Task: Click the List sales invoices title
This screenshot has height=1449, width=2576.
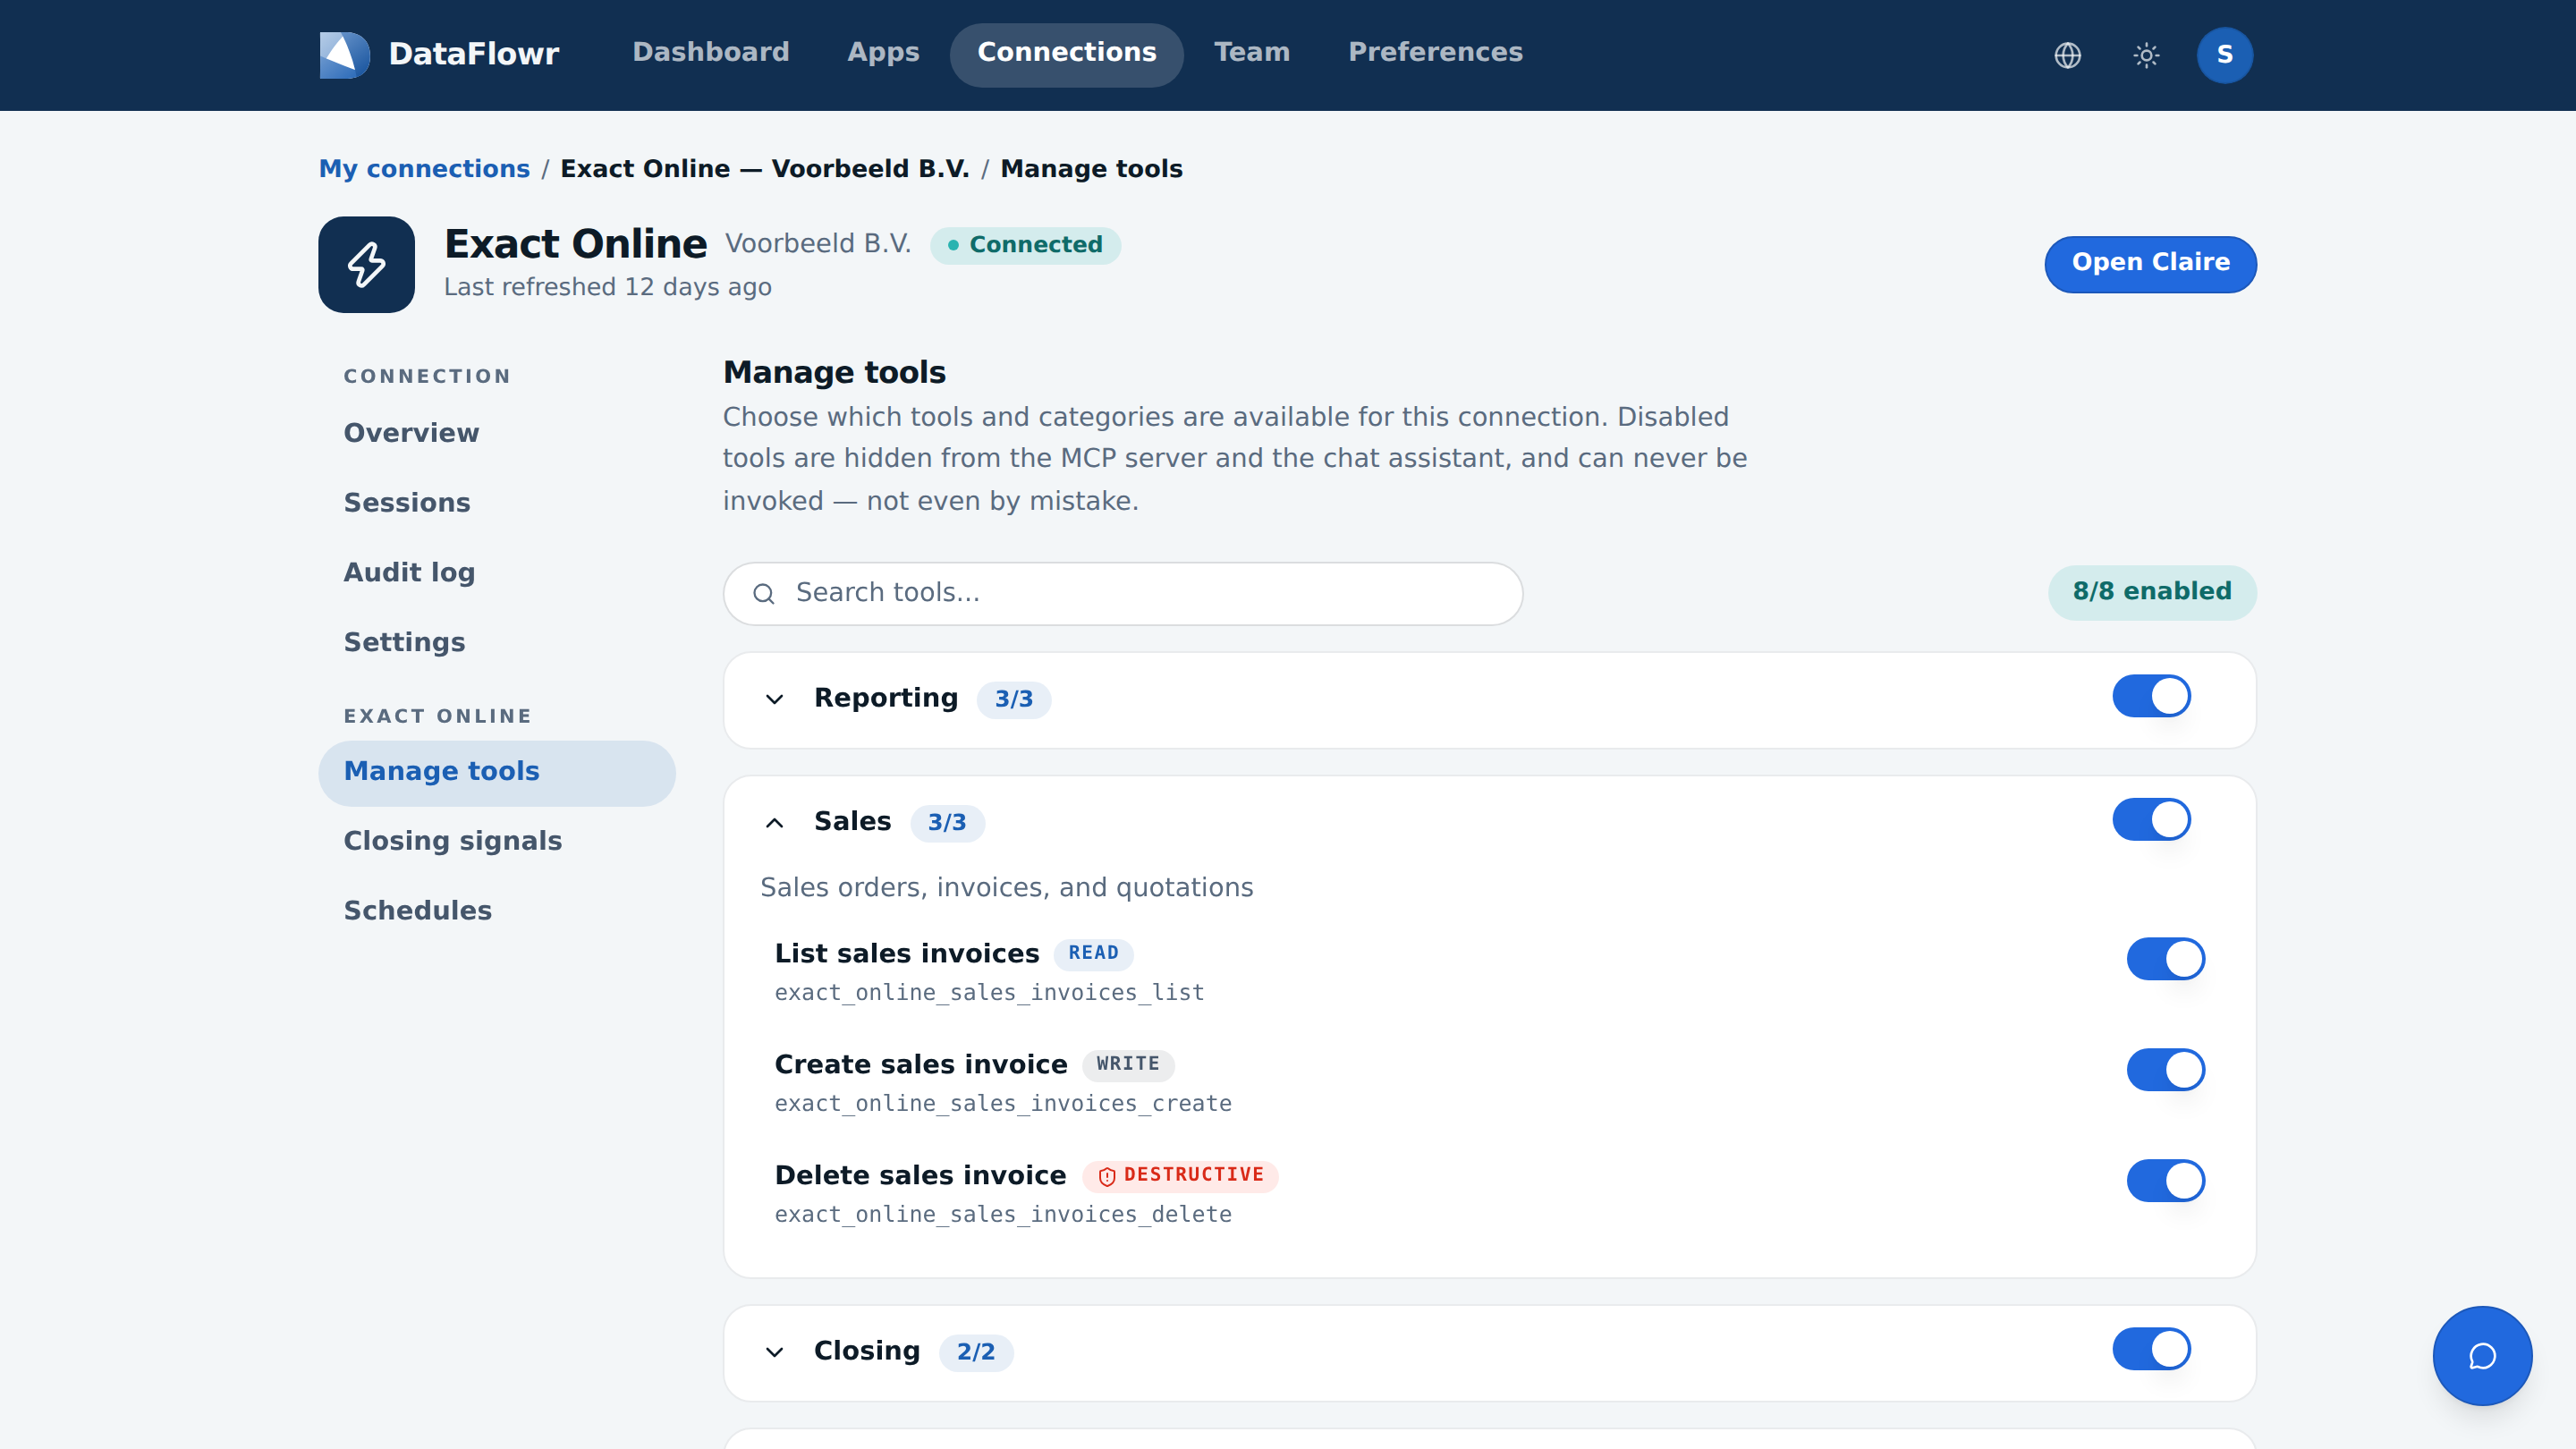Action: click(907, 954)
